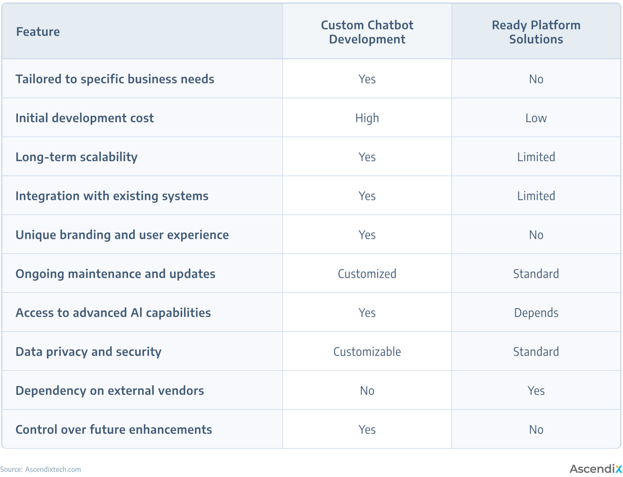Click the High cell for initial development cost
This screenshot has height=477, width=623.
[x=367, y=118]
